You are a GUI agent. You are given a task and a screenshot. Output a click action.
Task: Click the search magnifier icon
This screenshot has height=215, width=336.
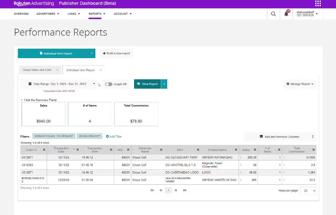pos(273,14)
